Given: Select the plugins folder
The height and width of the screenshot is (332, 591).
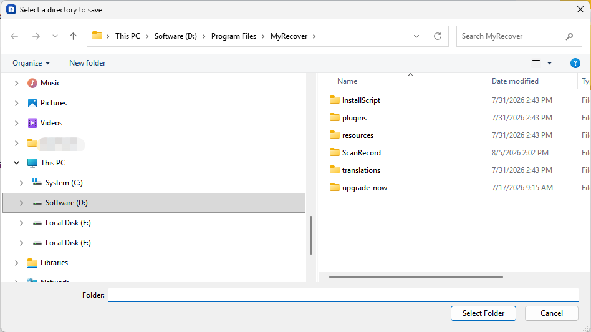Looking at the screenshot, I should point(354,118).
